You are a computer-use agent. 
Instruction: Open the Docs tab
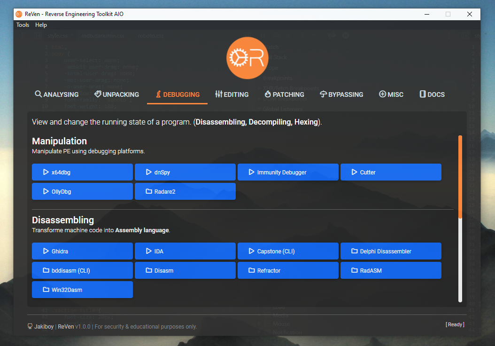pyautogui.click(x=432, y=94)
